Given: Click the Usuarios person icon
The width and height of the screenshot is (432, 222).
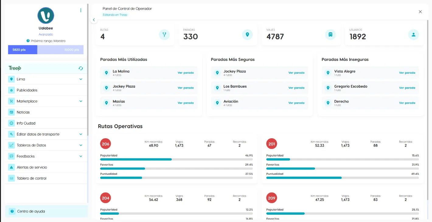Looking at the screenshot, I should [413, 35].
